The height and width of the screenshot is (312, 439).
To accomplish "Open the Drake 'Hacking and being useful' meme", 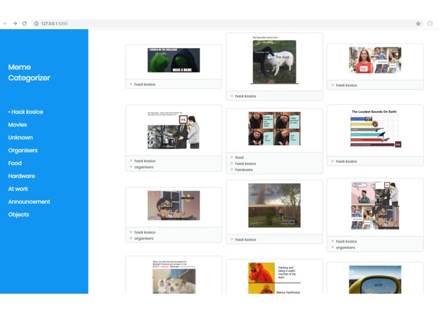I will coord(274,278).
